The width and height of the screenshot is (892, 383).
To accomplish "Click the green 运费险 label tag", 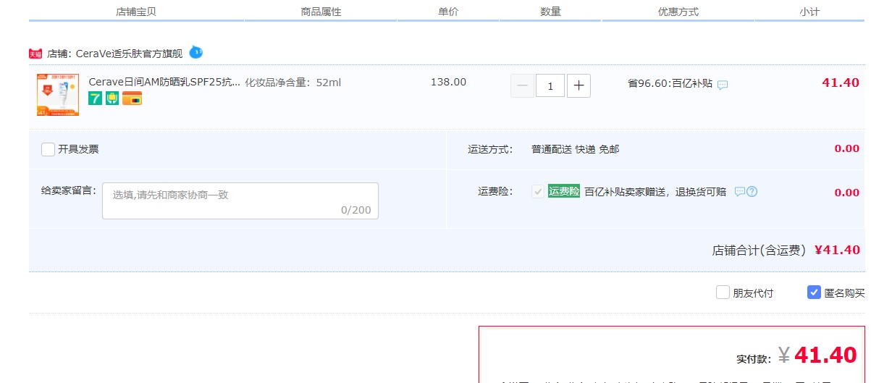I will click(x=564, y=192).
